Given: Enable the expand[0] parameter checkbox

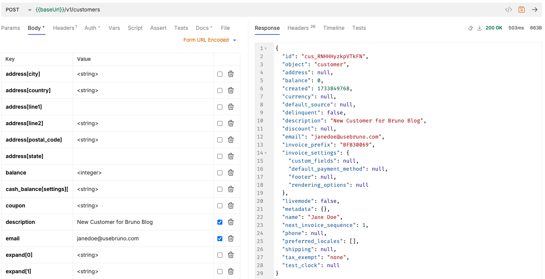Looking at the screenshot, I should 220,255.
